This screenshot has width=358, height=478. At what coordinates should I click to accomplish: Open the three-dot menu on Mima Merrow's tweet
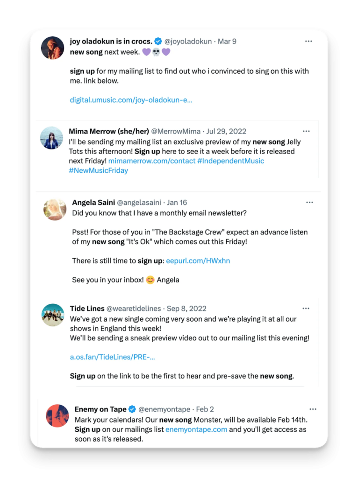point(306,131)
